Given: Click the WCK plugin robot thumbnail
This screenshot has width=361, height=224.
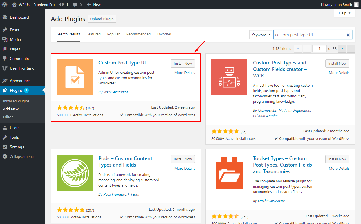Looking at the screenshot, I should [x=229, y=77].
